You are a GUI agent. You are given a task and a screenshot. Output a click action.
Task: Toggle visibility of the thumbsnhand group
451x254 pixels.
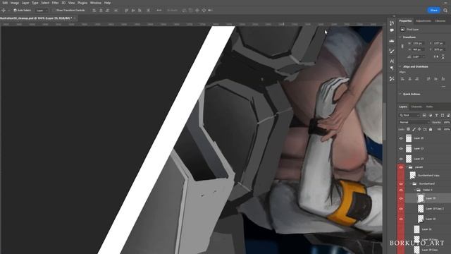pyautogui.click(x=401, y=183)
